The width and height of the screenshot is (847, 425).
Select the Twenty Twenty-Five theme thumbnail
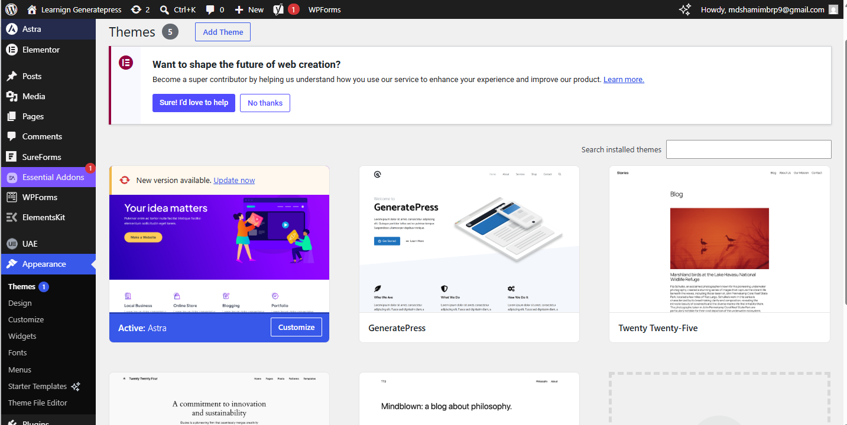pyautogui.click(x=719, y=239)
